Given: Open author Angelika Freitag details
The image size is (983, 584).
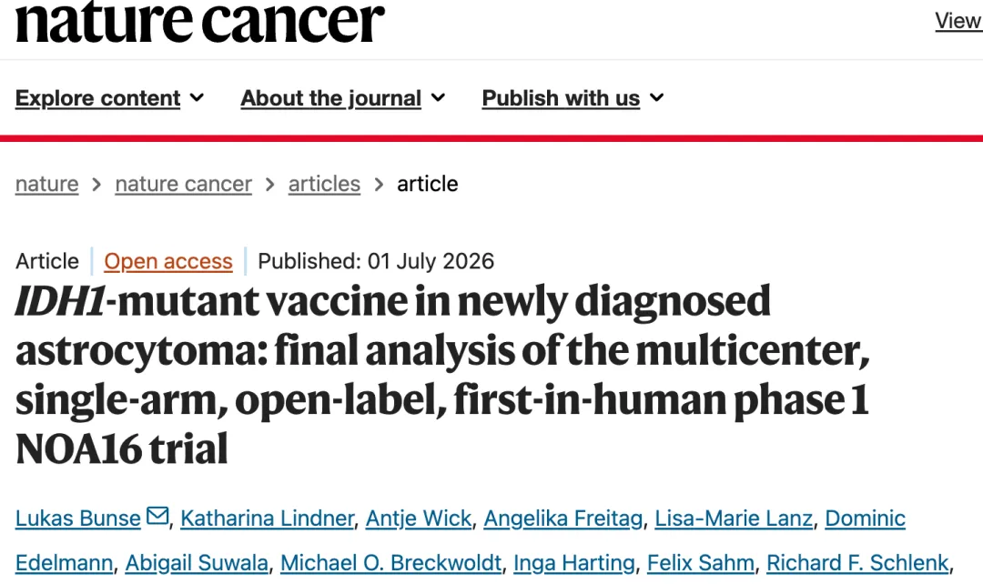Looking at the screenshot, I should (x=563, y=519).
